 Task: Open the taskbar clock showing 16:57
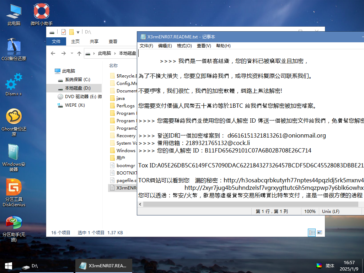tap(349, 266)
